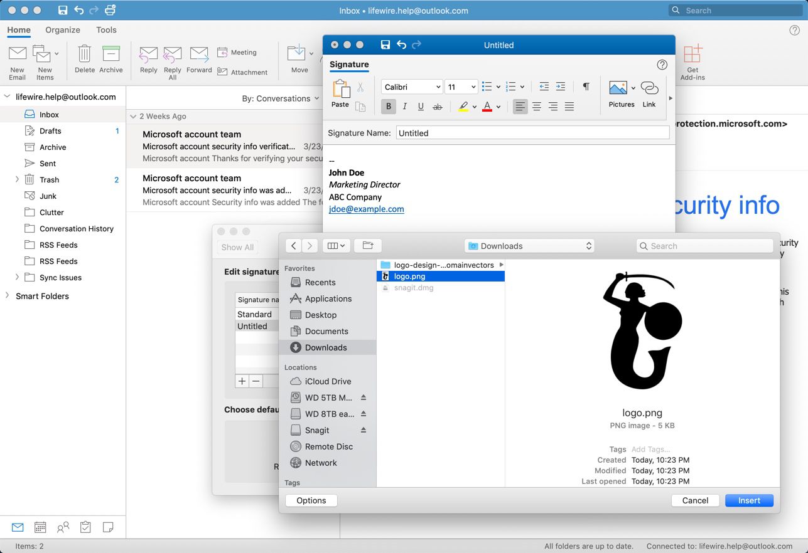Click the Meeting button in ribbon
The image size is (808, 553).
point(237,53)
